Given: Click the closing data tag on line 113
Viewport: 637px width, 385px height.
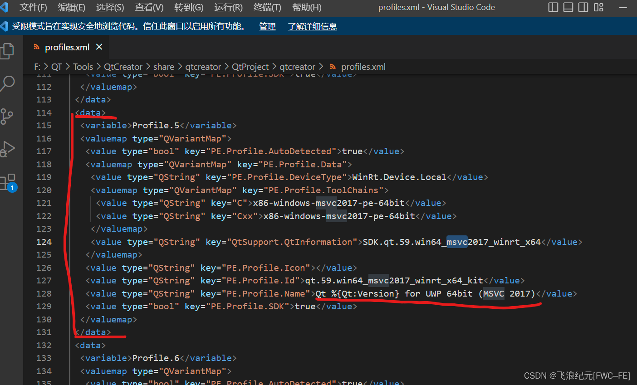Looking at the screenshot, I should (x=93, y=99).
